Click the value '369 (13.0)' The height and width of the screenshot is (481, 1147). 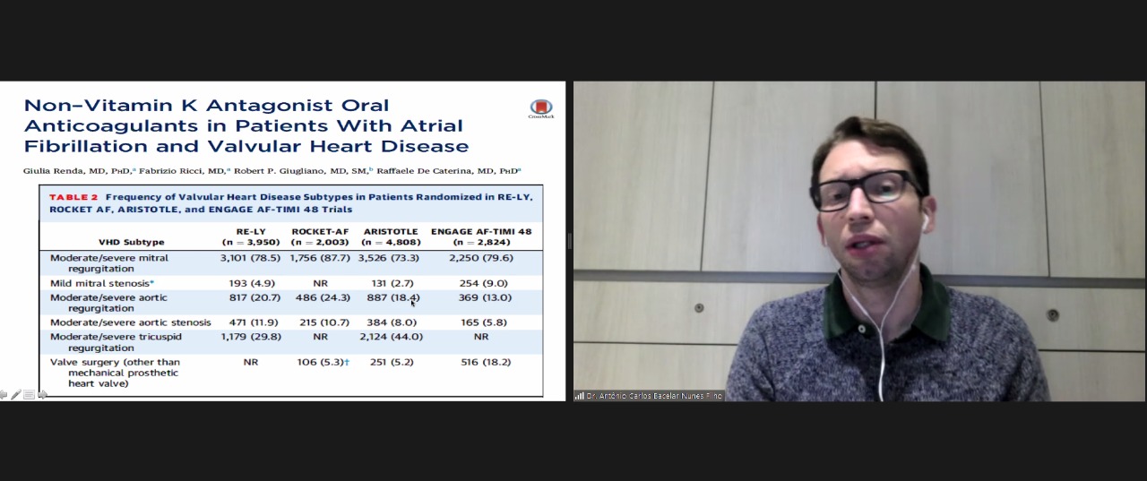coord(481,297)
